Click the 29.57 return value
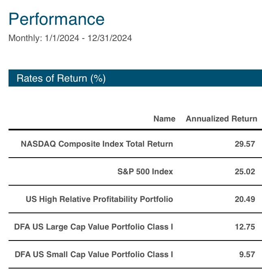This screenshot has height=273, width=262. (245, 144)
